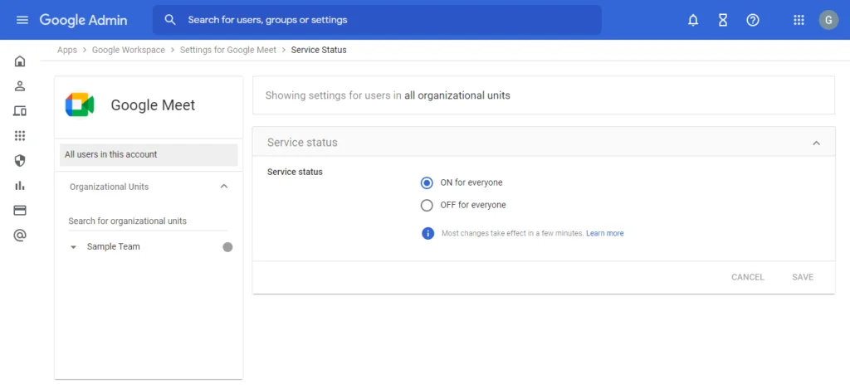The width and height of the screenshot is (850, 389).
Task: Collapse the Organizational Units section
Action: coord(224,187)
